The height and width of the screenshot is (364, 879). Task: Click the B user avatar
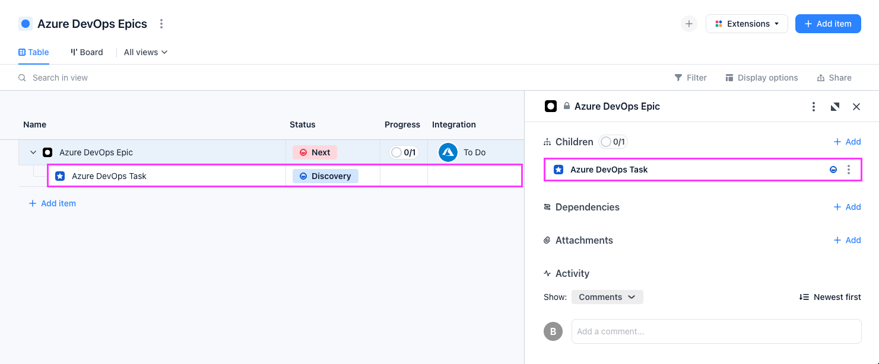553,331
